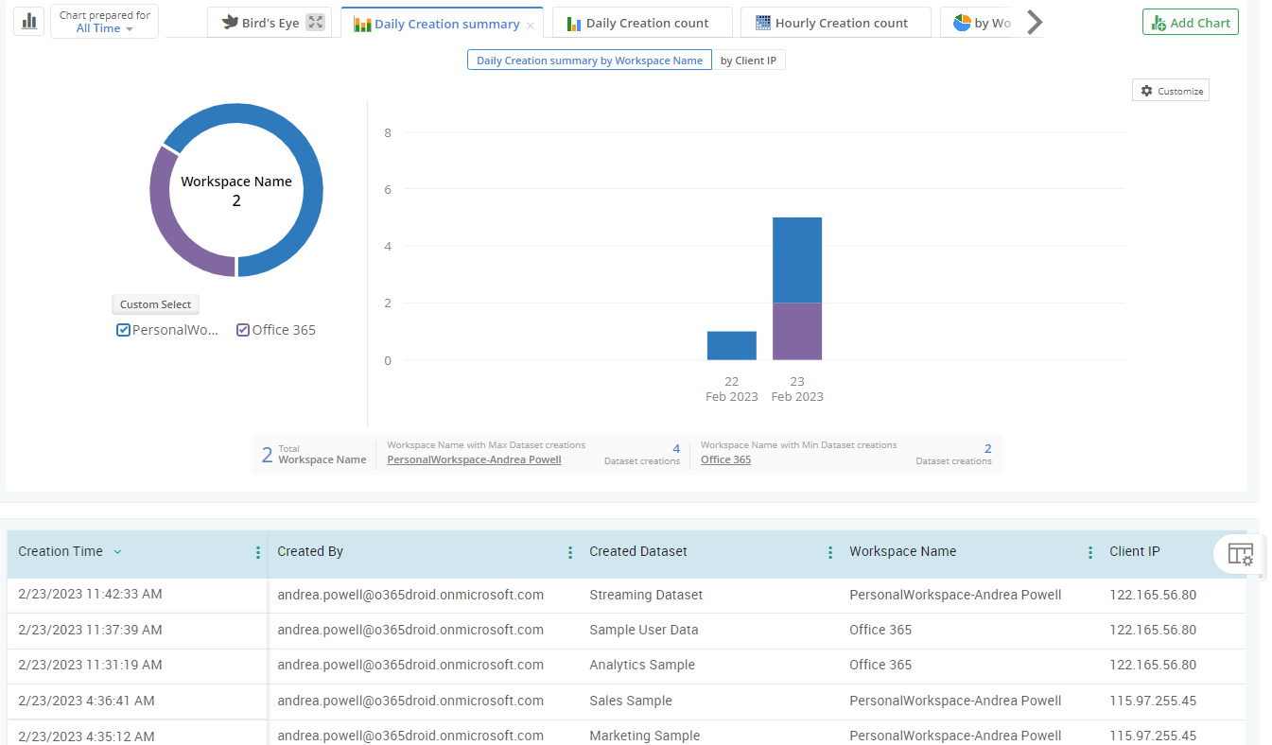Click the Custom Select button below the donut chart

tap(155, 303)
